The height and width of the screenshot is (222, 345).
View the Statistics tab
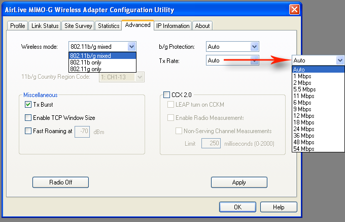(x=109, y=26)
